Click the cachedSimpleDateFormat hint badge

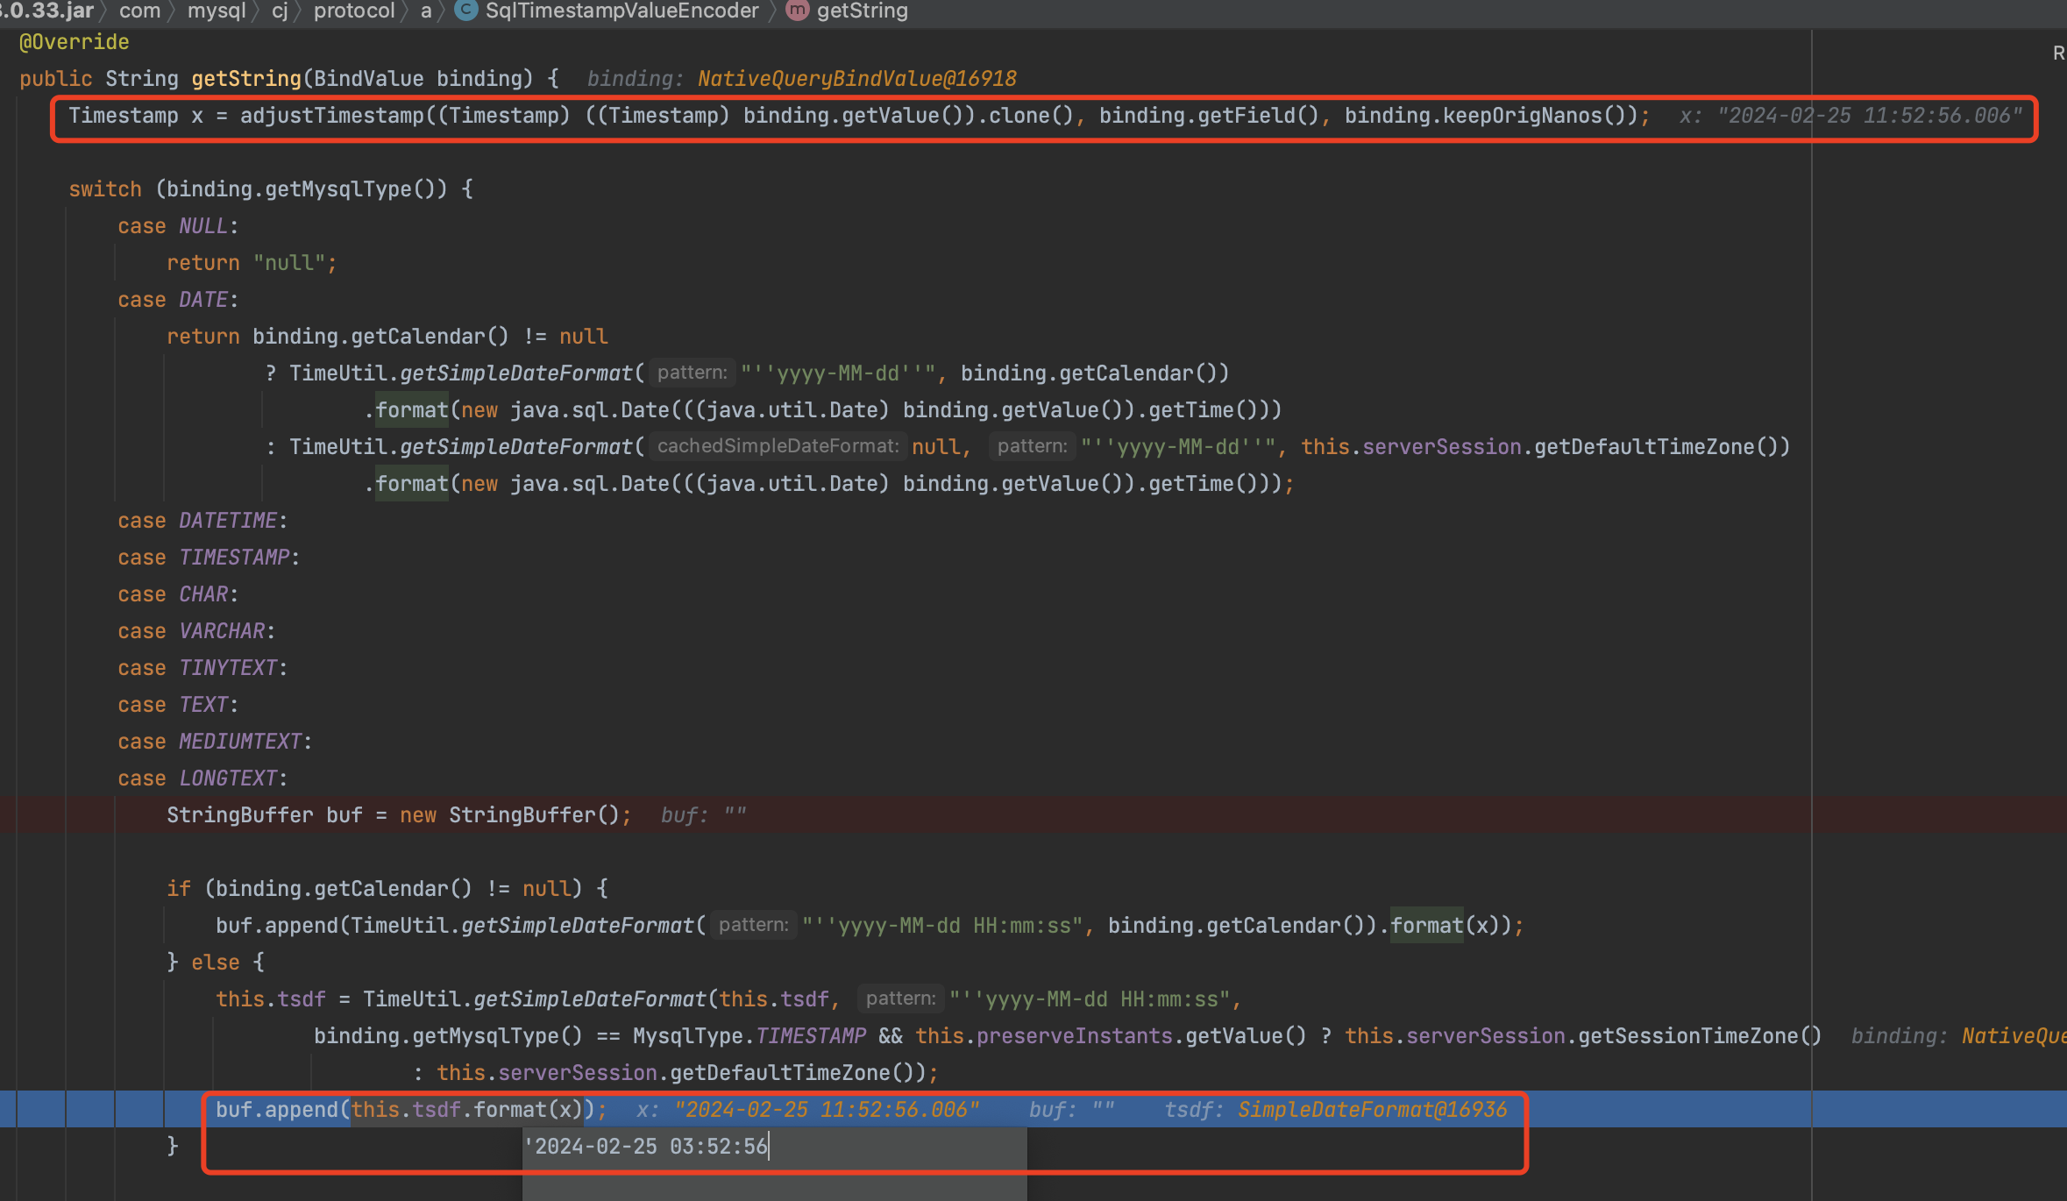pos(777,445)
